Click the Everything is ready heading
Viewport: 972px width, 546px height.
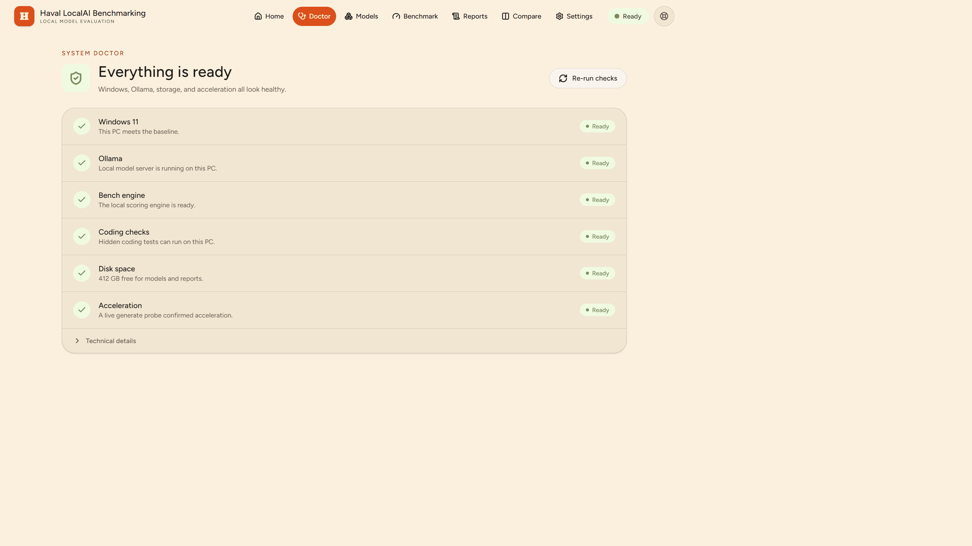165,71
